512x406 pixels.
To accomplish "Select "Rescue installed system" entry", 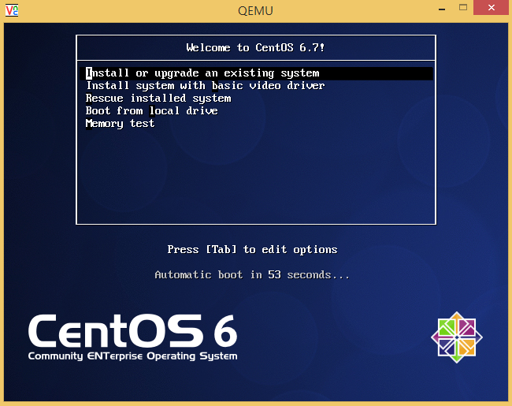I will [158, 99].
